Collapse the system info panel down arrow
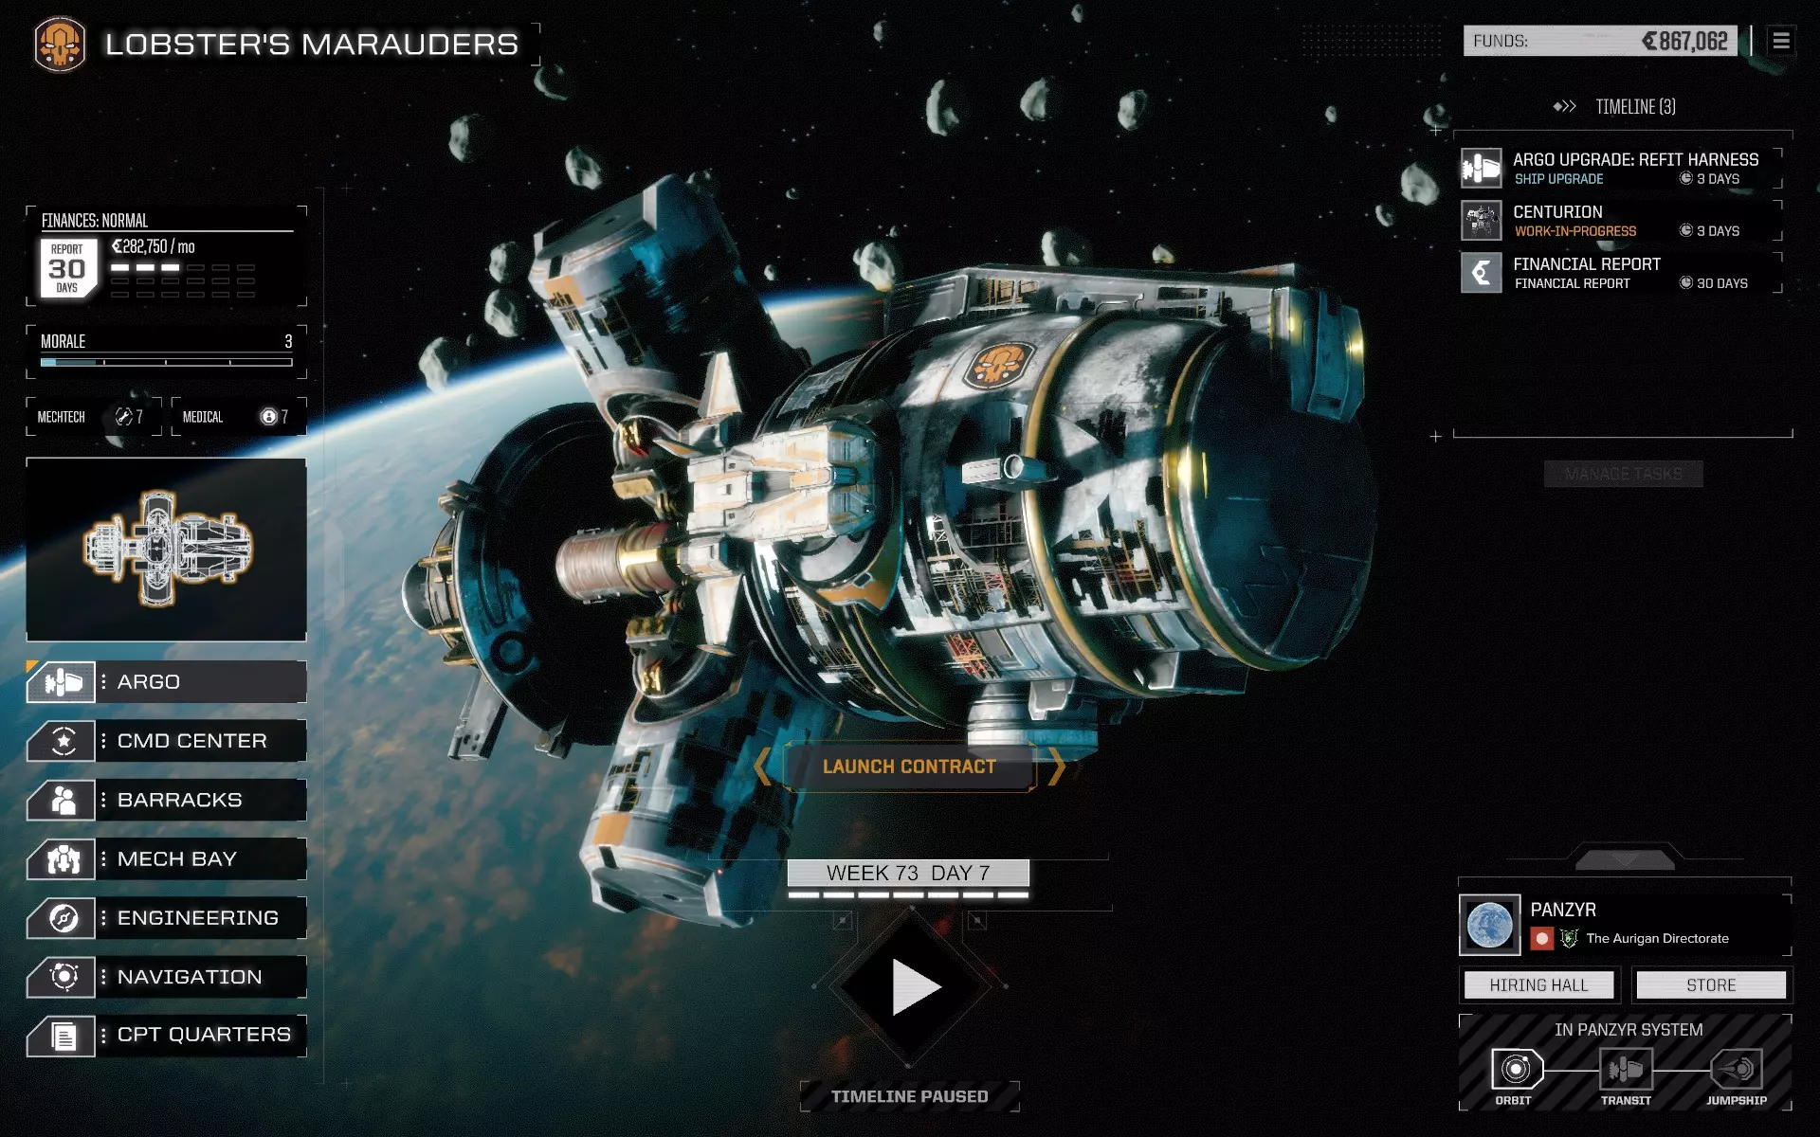The width and height of the screenshot is (1820, 1137). pyautogui.click(x=1625, y=858)
